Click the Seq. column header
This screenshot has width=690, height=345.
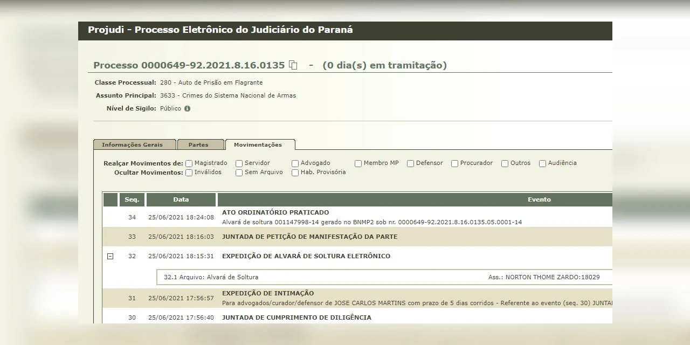132,199
